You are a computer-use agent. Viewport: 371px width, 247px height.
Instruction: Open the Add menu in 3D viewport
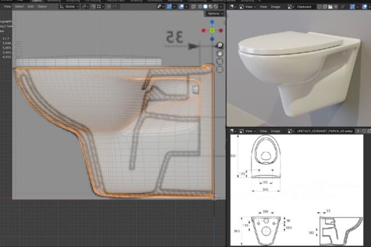(30, 7)
